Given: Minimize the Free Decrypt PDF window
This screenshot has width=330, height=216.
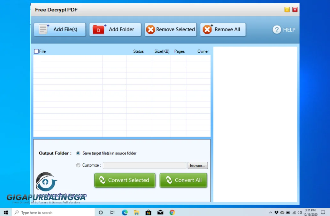Looking at the screenshot, I should [287, 10].
